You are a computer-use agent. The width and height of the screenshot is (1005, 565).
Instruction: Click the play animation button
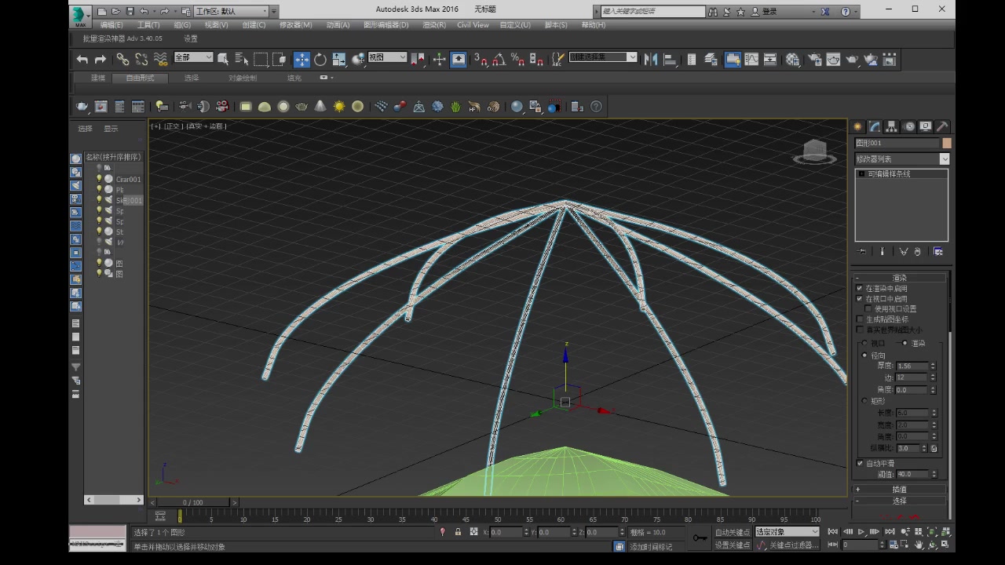click(x=862, y=532)
